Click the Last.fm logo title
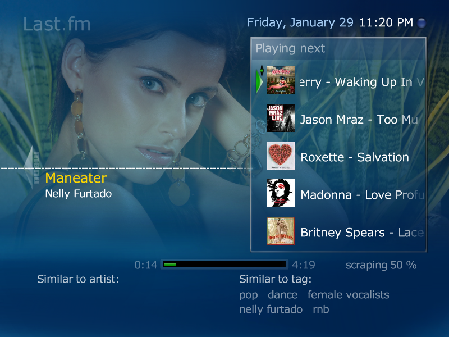The width and height of the screenshot is (449, 337). pyautogui.click(x=57, y=24)
